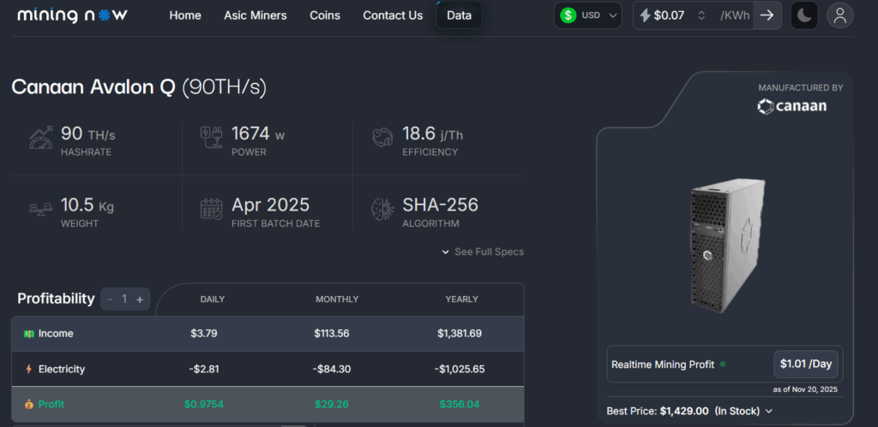Click the $1.01 /Day profit button
Image resolution: width=878 pixels, height=427 pixels.
(806, 364)
